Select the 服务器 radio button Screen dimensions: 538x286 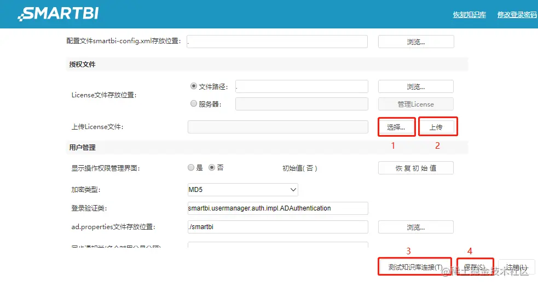194,103
